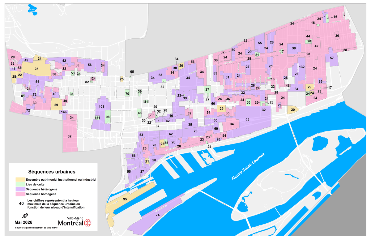Screen dimensions: 371x240
Task: Click the height label 50
Action: point(233,50)
